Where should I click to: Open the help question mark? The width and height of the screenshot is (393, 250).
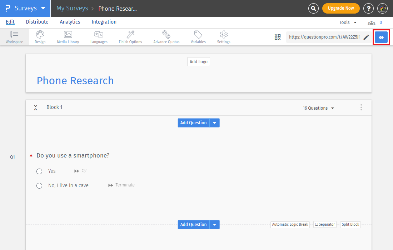click(368, 8)
